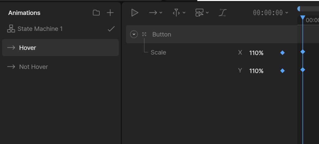This screenshot has width=319, height=144.
Task: Select the Scale X keyframe on the timeline
Action: pyautogui.click(x=302, y=52)
